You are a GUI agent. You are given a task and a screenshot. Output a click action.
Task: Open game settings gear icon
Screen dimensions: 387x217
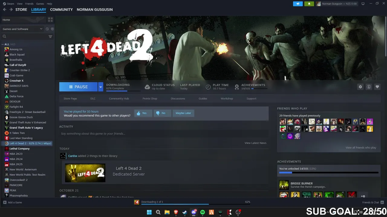tap(360, 87)
